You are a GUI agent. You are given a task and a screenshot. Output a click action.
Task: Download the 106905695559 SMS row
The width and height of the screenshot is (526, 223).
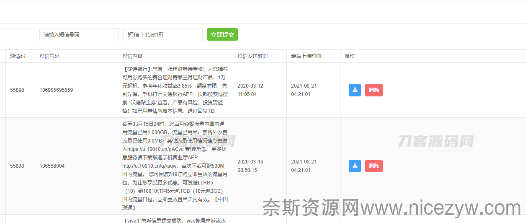coord(355,90)
